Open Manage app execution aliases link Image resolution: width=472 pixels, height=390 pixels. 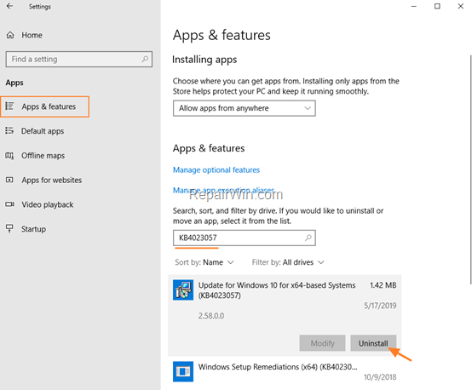click(x=224, y=190)
